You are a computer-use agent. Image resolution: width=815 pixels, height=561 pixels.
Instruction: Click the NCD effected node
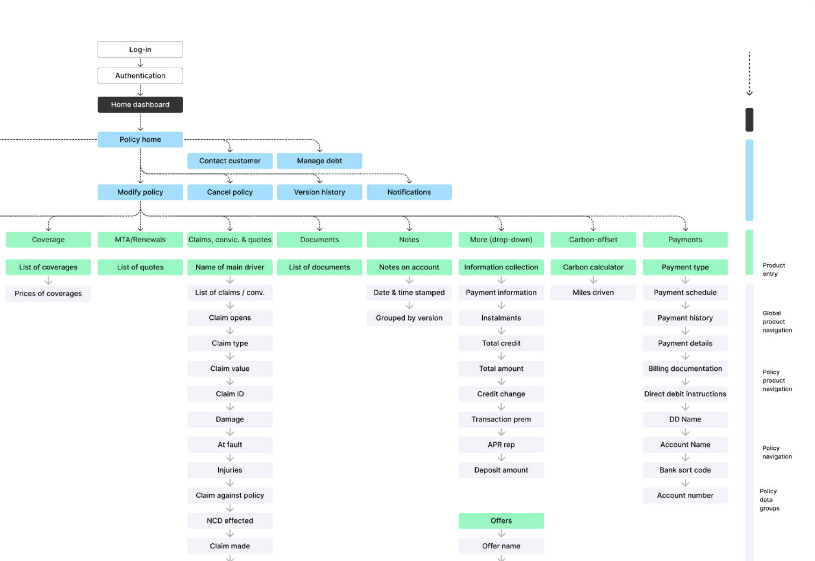(229, 520)
